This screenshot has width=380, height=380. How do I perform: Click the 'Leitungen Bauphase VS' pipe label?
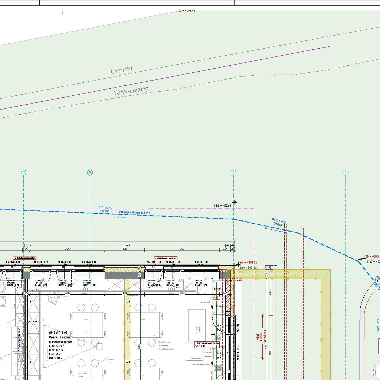click(x=134, y=213)
